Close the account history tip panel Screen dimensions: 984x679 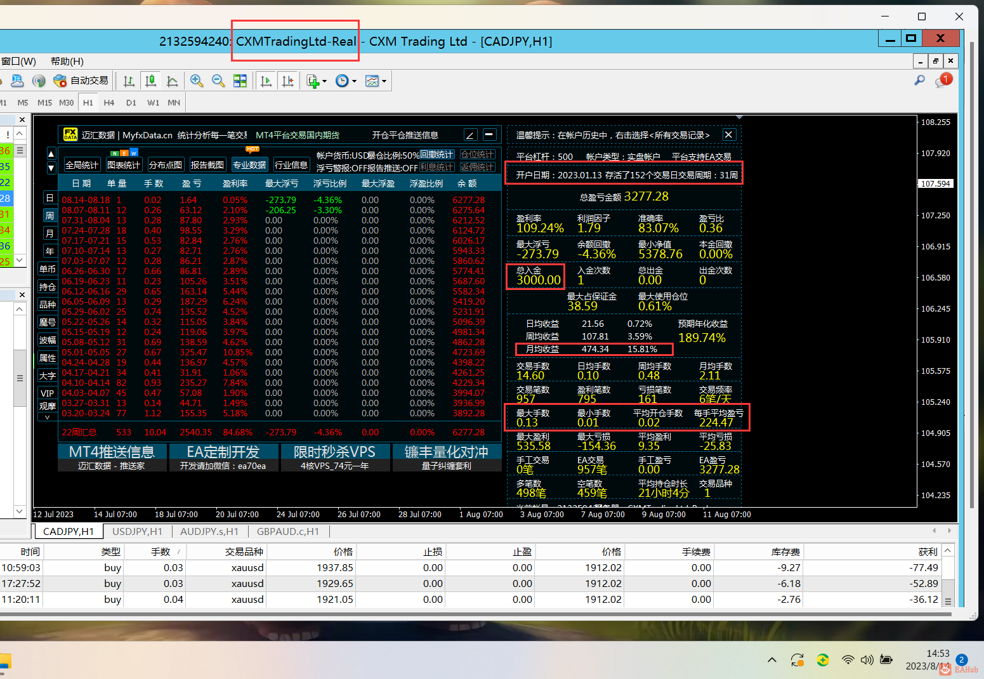(x=729, y=135)
